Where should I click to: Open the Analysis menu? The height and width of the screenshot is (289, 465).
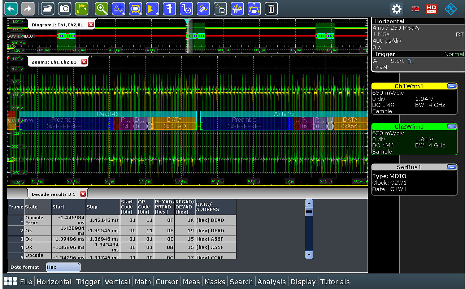(x=271, y=282)
